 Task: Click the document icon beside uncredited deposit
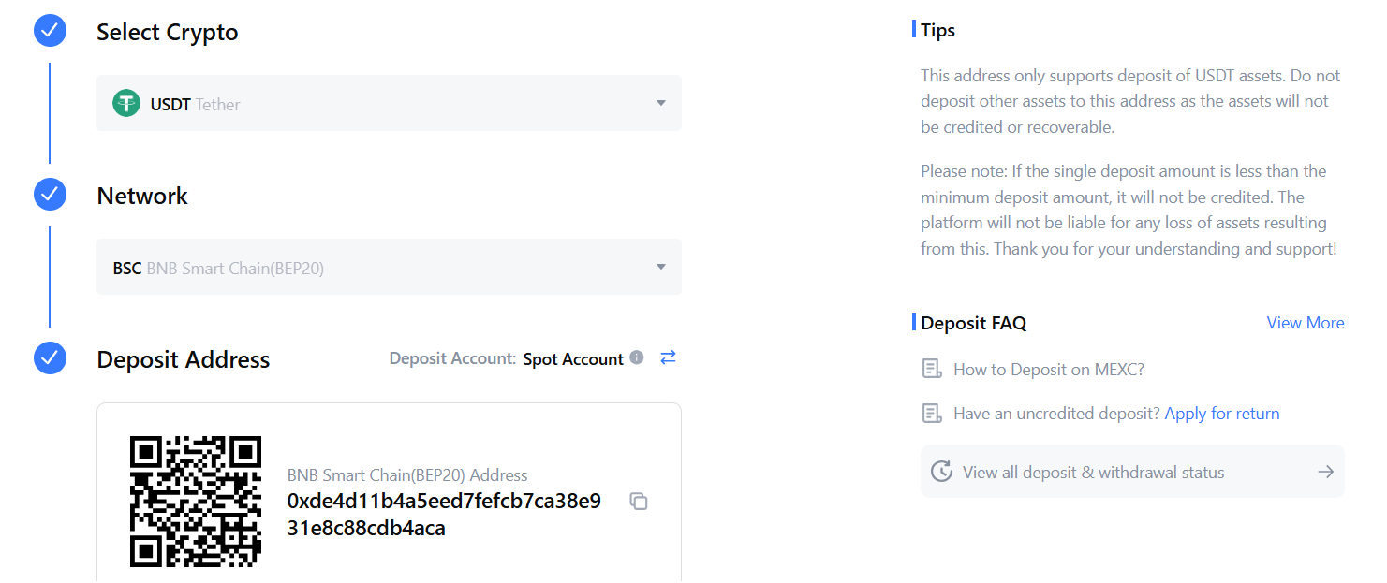pyautogui.click(x=931, y=413)
